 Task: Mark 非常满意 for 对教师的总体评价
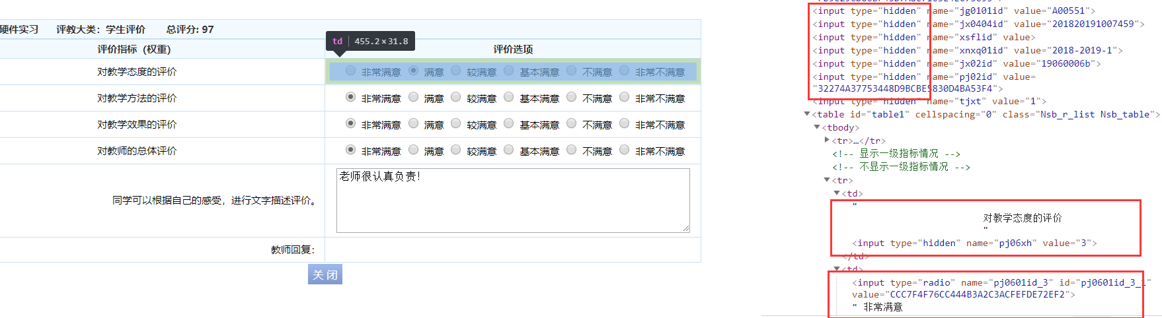(x=350, y=150)
